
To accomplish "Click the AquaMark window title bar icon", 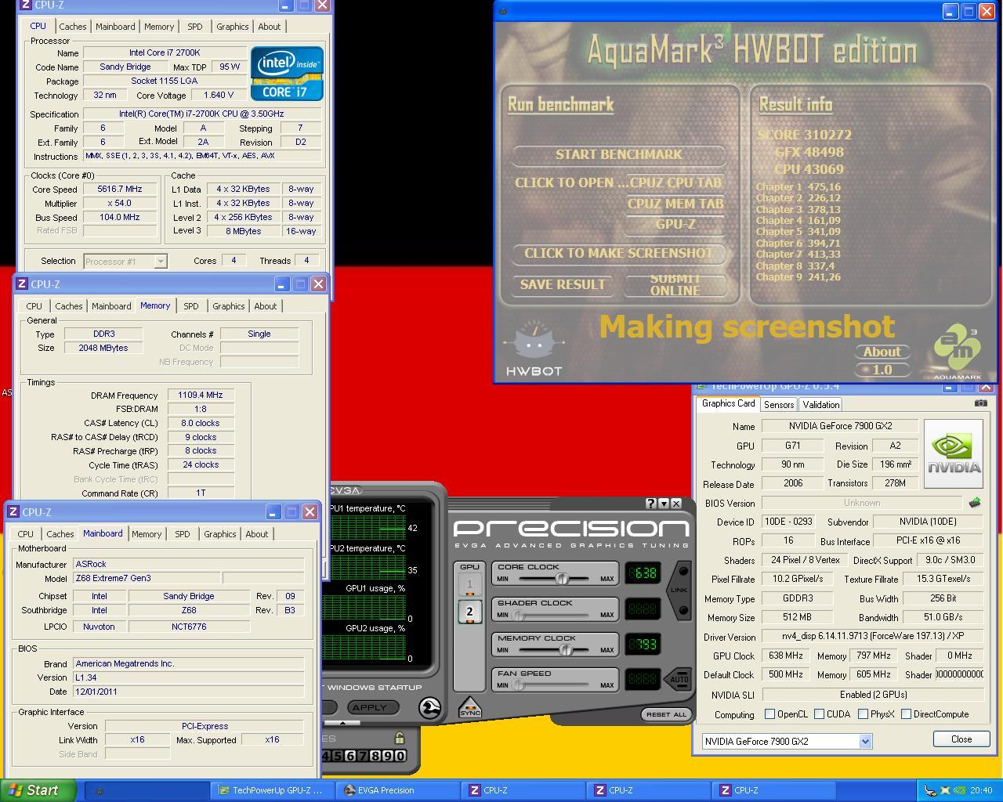I will click(503, 11).
